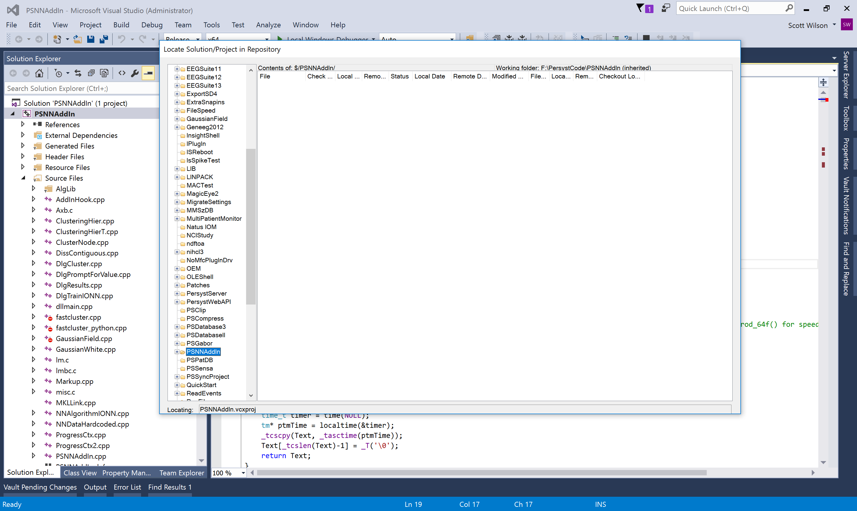Click the Collapse All icon in Solution Explorer
This screenshot has width=857, height=511.
click(91, 73)
